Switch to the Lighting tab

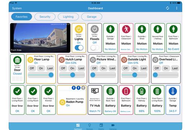click(x=68, y=17)
